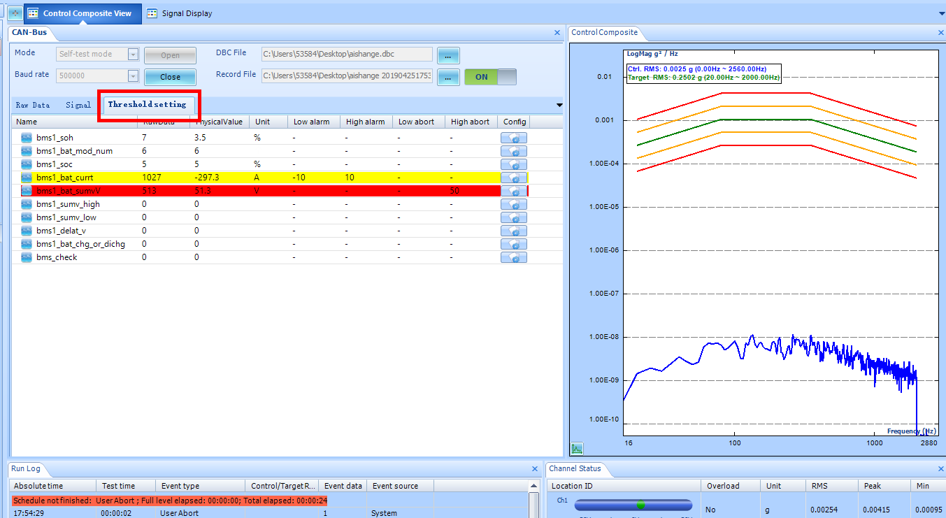Click the view layout icon in the top bar
The image size is (946, 518).
[14, 13]
